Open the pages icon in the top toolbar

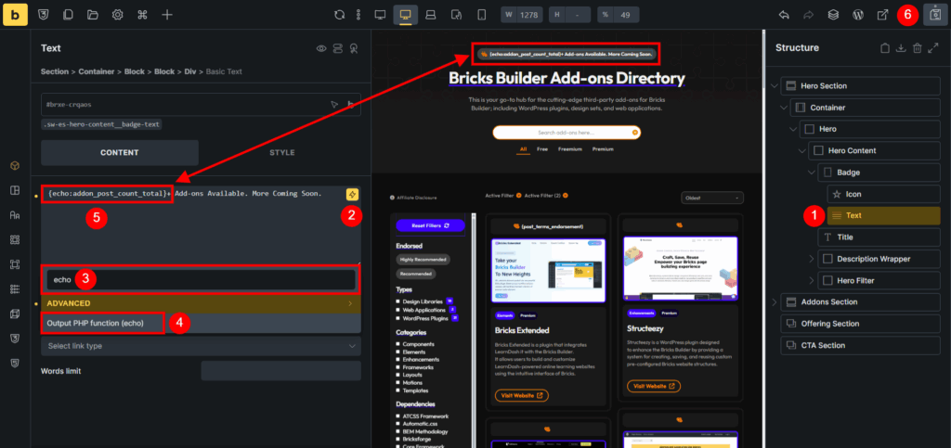(69, 15)
